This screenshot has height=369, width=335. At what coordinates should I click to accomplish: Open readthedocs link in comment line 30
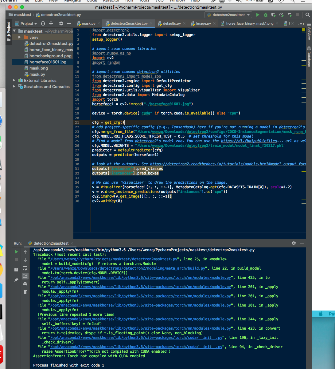[x=228, y=164]
